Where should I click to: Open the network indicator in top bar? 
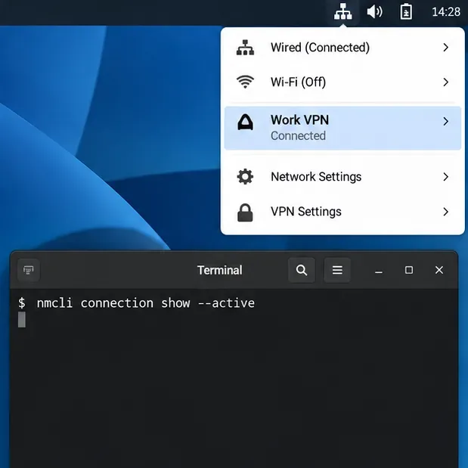342,12
